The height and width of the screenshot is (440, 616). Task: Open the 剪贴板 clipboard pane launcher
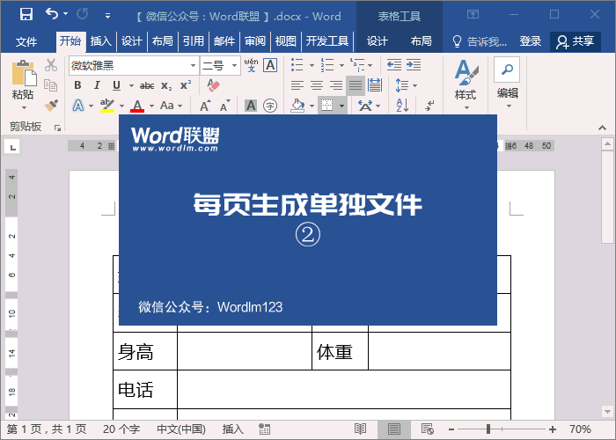coord(57,128)
